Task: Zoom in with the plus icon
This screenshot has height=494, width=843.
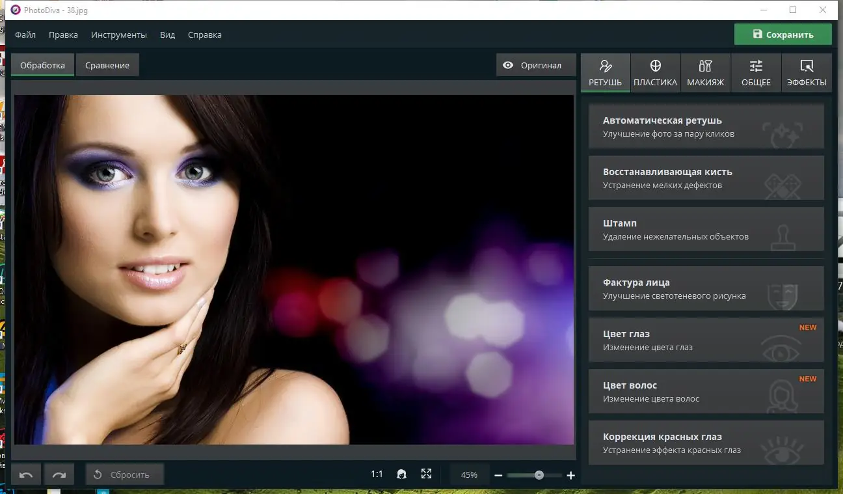Action: (571, 475)
